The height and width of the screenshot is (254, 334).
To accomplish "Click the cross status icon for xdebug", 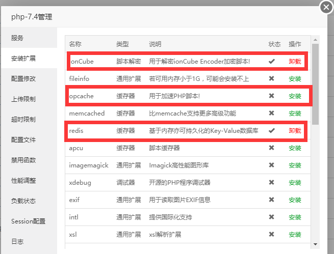I will 271,182.
